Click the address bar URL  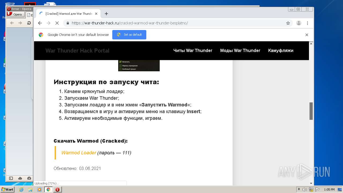click(130, 23)
